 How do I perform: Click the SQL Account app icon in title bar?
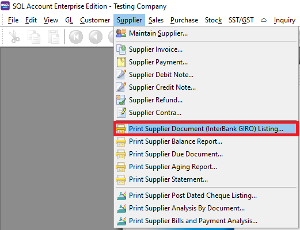[x=5, y=6]
